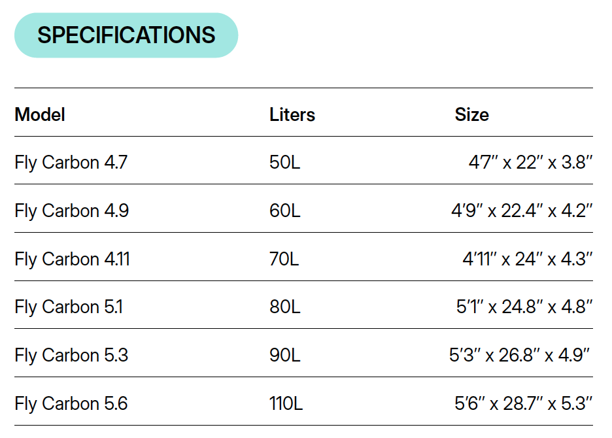Click the 5'6" x 28.7" x 5.3" size
Image resolution: width=612 pixels, height=438 pixels.
523,403
